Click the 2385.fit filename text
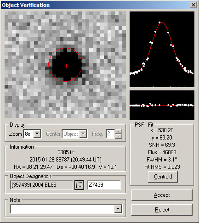This screenshot has width=199, height=223. pyautogui.click(x=66, y=152)
